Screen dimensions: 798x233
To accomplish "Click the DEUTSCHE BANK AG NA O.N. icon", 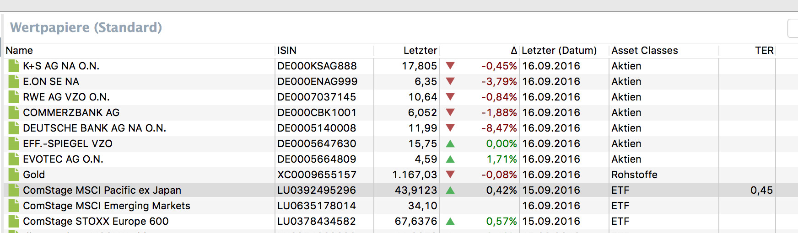I will point(14,128).
